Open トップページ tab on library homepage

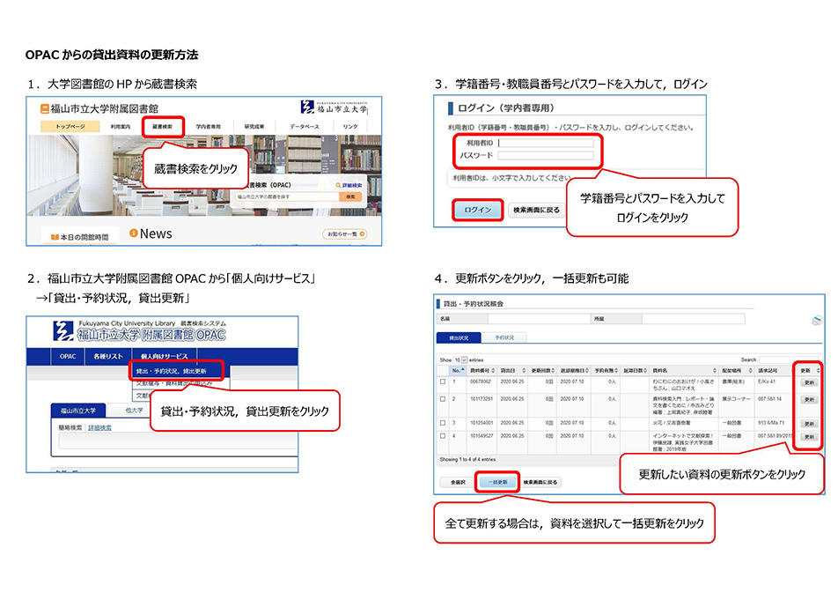pos(70,126)
